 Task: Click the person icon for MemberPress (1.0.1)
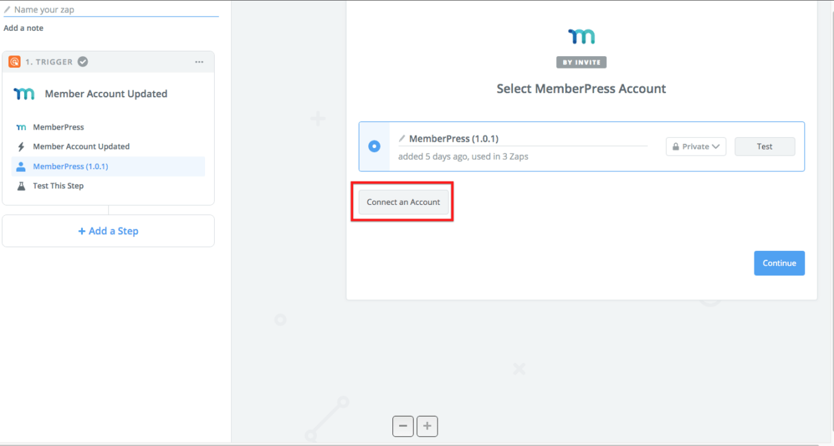(21, 166)
